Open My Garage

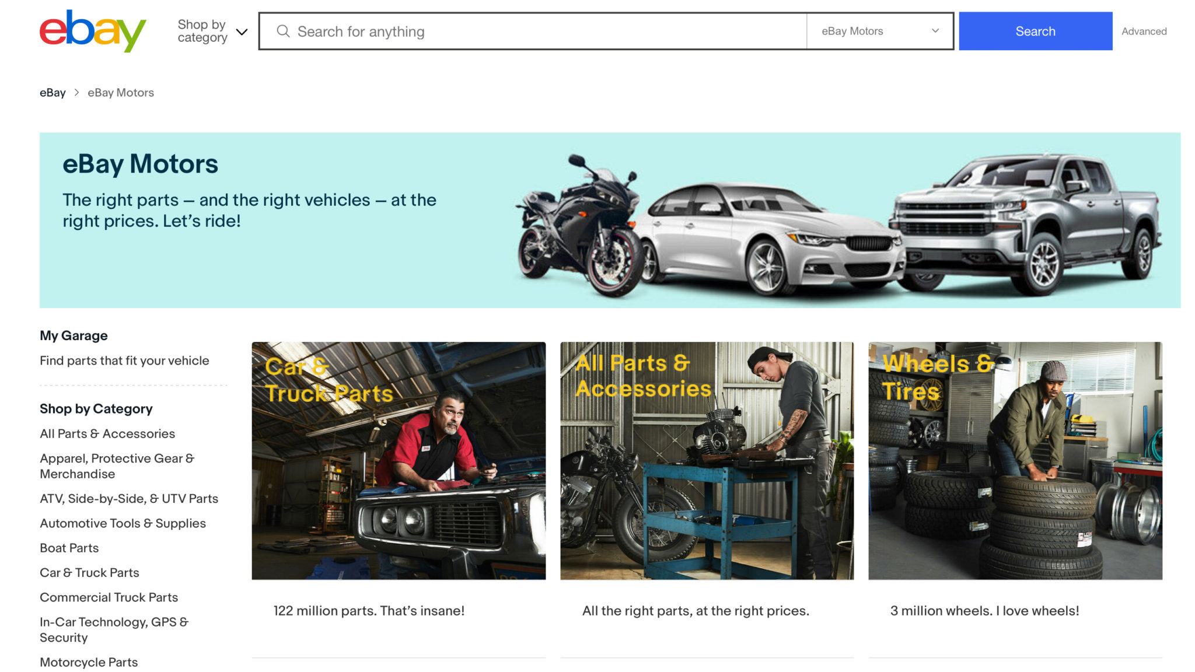73,335
